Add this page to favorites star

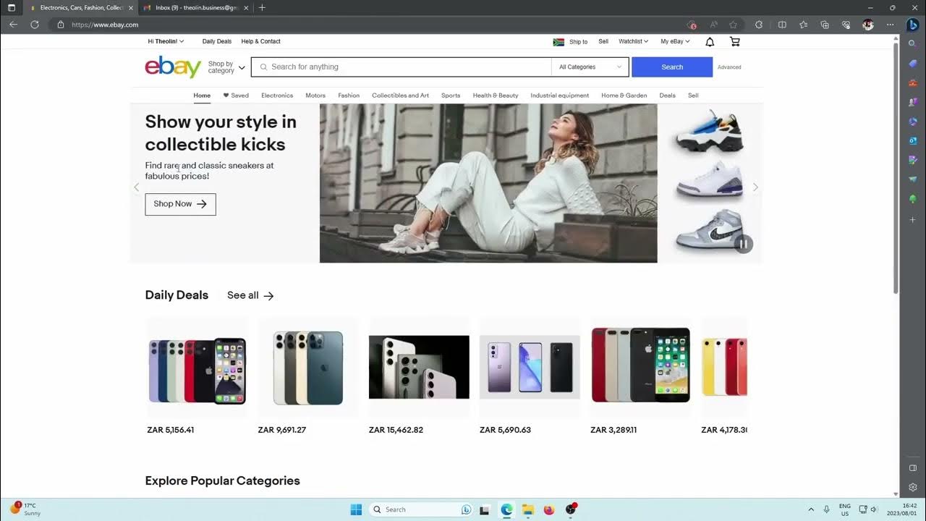click(733, 25)
